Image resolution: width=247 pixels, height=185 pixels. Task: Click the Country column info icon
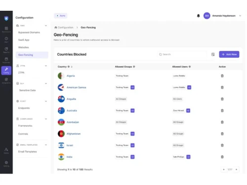[69, 67]
